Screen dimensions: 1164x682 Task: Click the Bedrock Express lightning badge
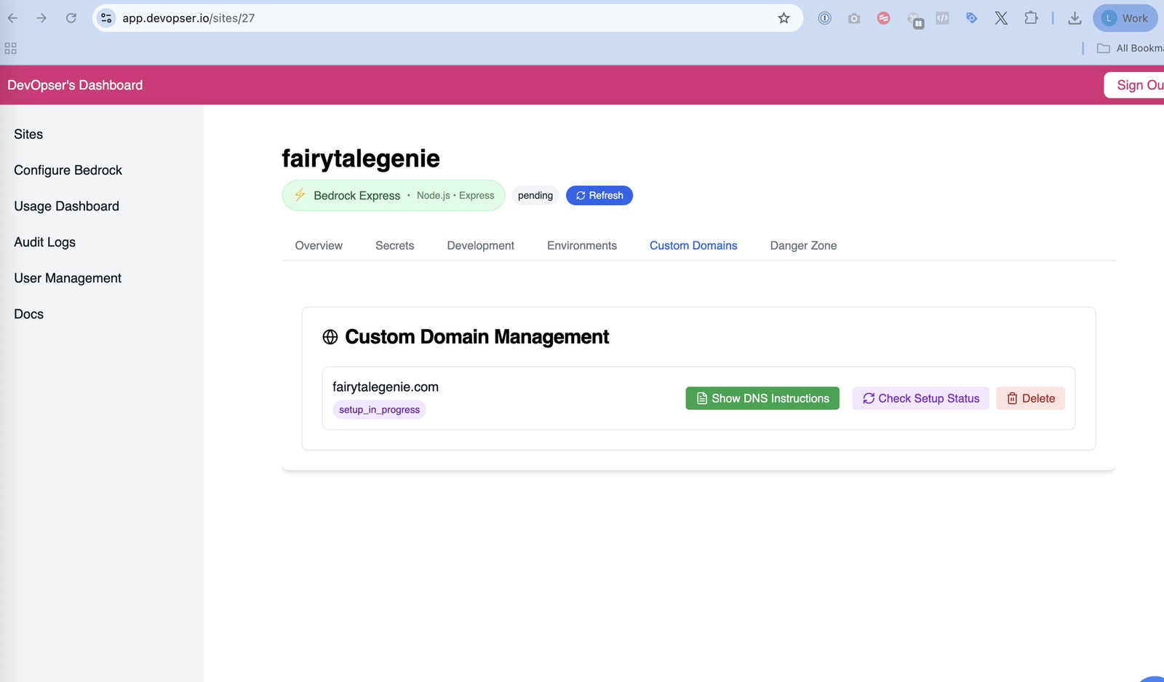[393, 195]
